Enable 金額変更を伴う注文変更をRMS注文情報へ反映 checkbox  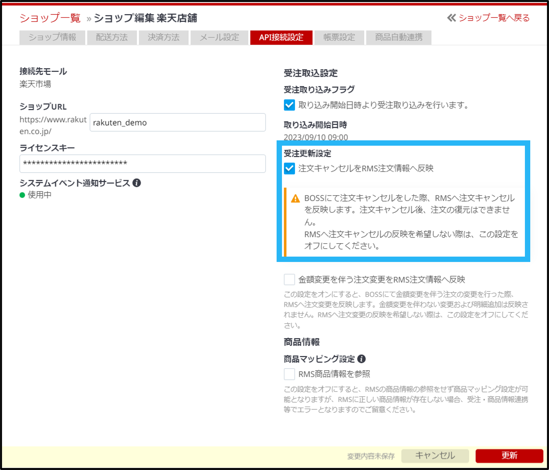click(289, 280)
